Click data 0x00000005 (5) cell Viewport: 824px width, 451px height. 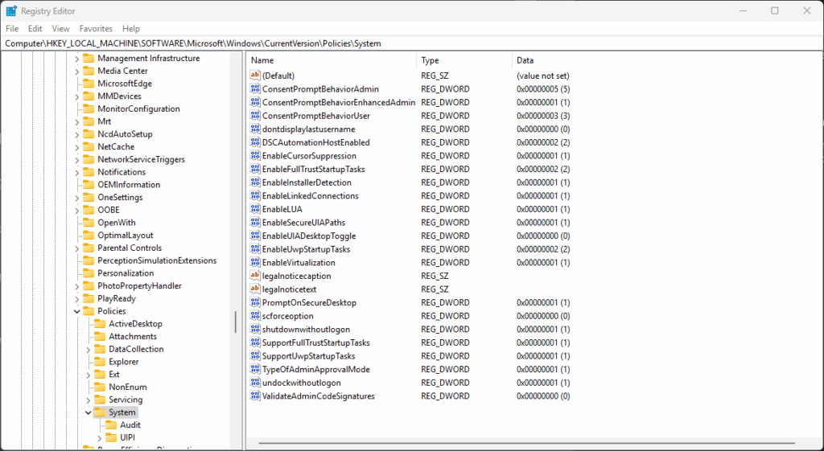(x=543, y=88)
